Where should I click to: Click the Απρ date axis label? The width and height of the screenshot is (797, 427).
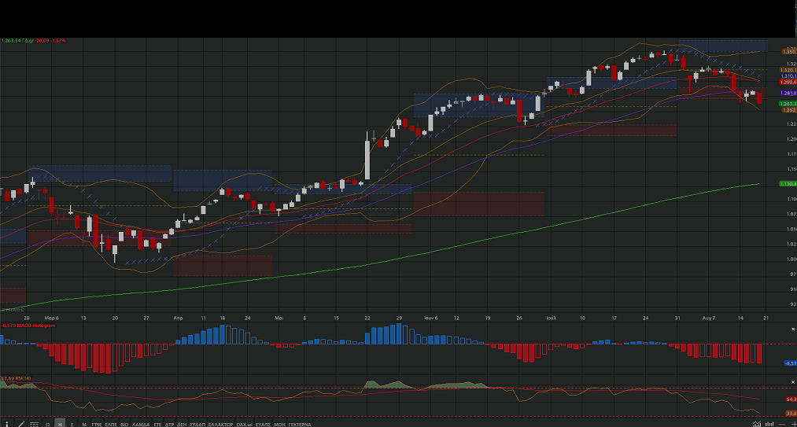click(178, 318)
